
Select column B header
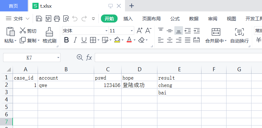coord(66,69)
